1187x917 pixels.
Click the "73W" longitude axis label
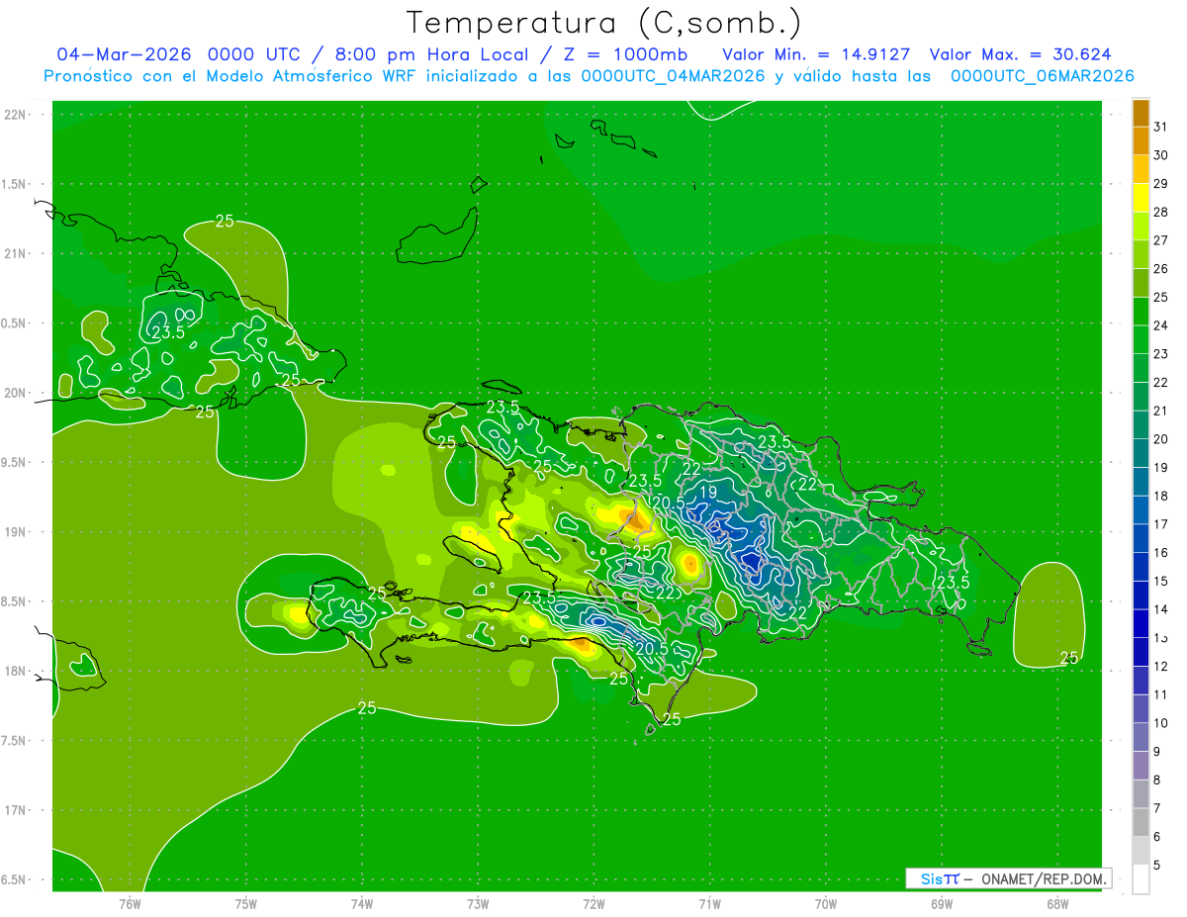[x=478, y=903]
